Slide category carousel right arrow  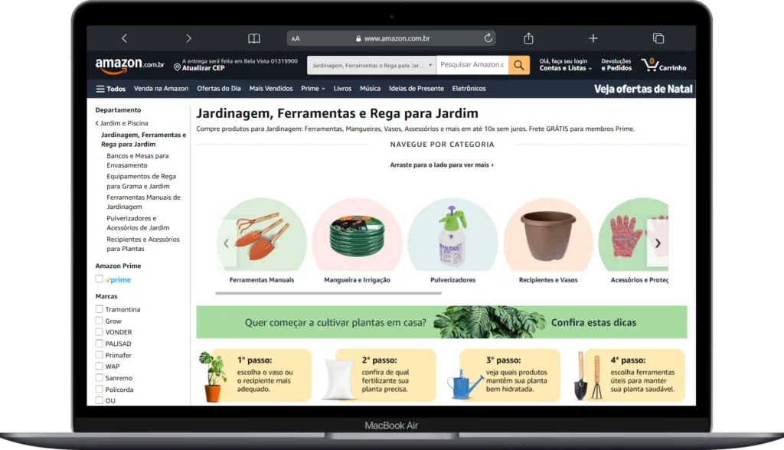658,243
